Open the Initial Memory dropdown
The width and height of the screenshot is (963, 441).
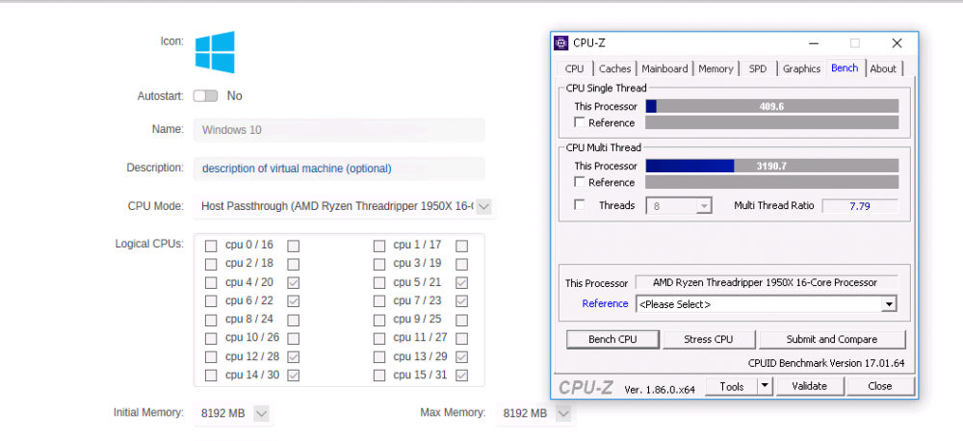(x=262, y=413)
